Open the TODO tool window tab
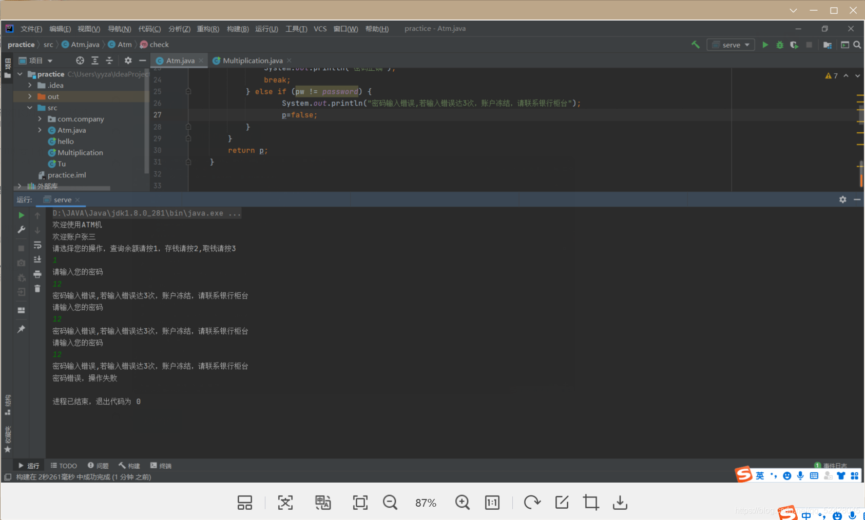The width and height of the screenshot is (865, 520). point(64,466)
